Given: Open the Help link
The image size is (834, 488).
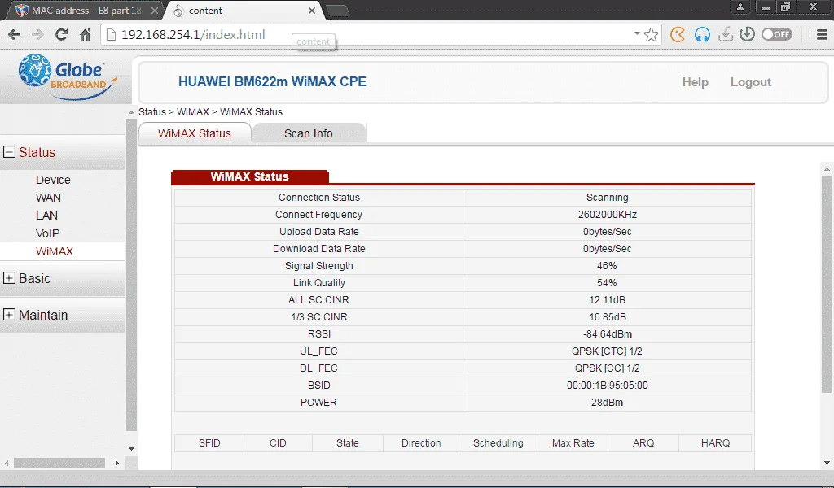Looking at the screenshot, I should pos(696,82).
